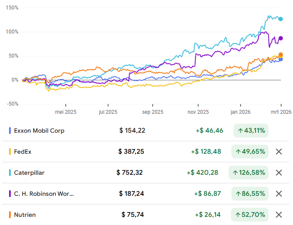The height and width of the screenshot is (225, 293).
Task: Click Caterpillar's light blue color marker
Action: pyautogui.click(x=10, y=173)
